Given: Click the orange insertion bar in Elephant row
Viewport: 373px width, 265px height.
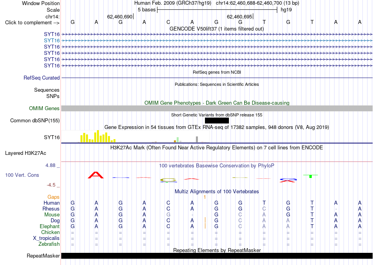Looking at the screenshot, I should (205, 226).
